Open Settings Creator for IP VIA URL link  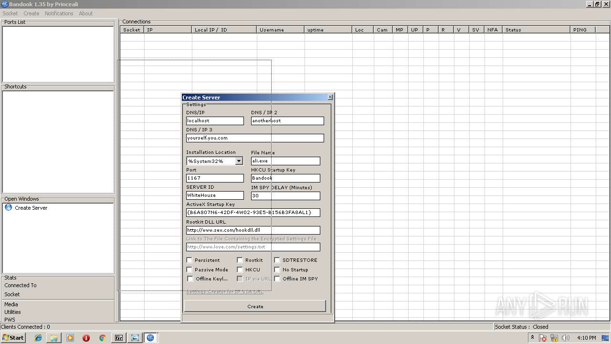point(224,291)
